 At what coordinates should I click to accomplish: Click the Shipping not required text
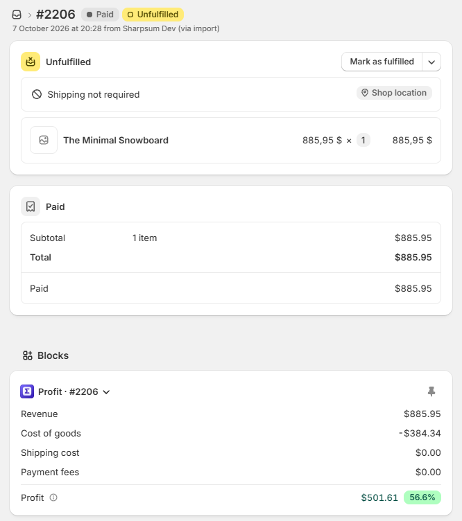click(x=94, y=95)
